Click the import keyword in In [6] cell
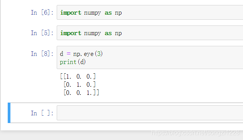The image size is (243, 140). 71,13
